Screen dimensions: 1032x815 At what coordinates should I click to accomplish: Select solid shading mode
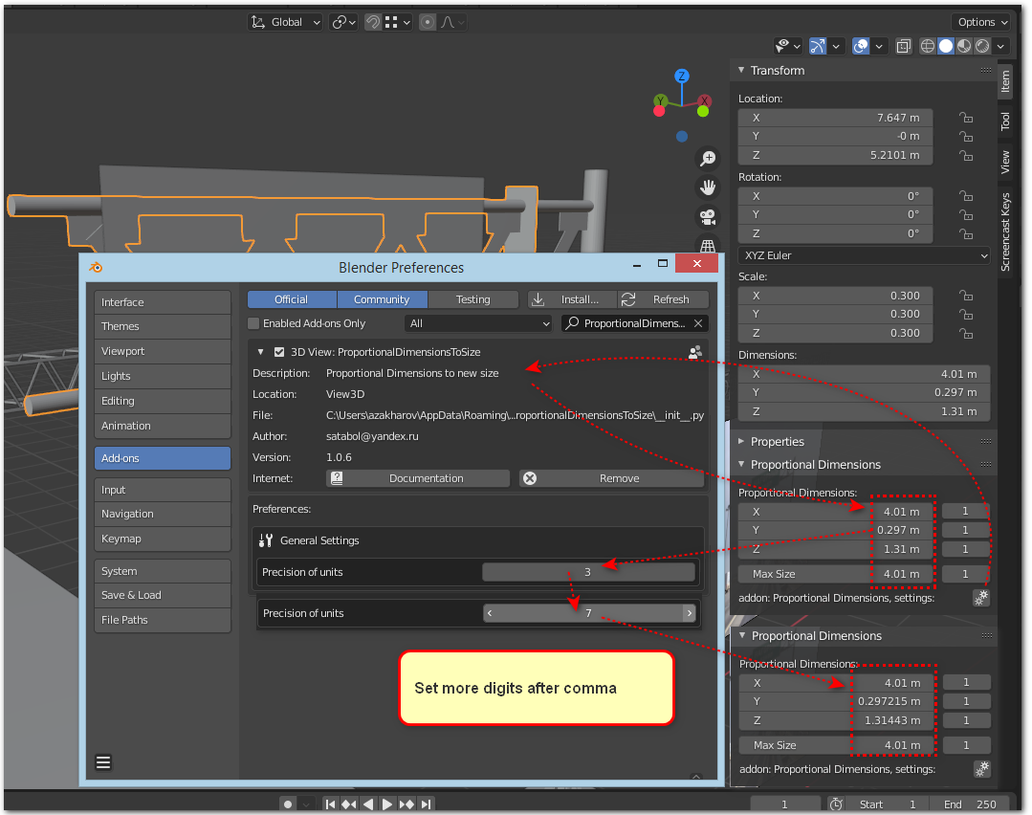coord(946,46)
